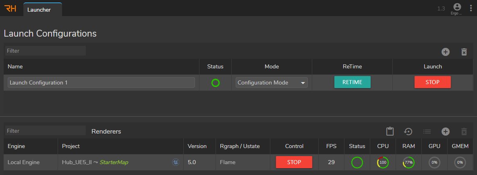Click the Launch Configurations filter field
Image resolution: width=477 pixels, height=175 pixels.
[x=45, y=51]
